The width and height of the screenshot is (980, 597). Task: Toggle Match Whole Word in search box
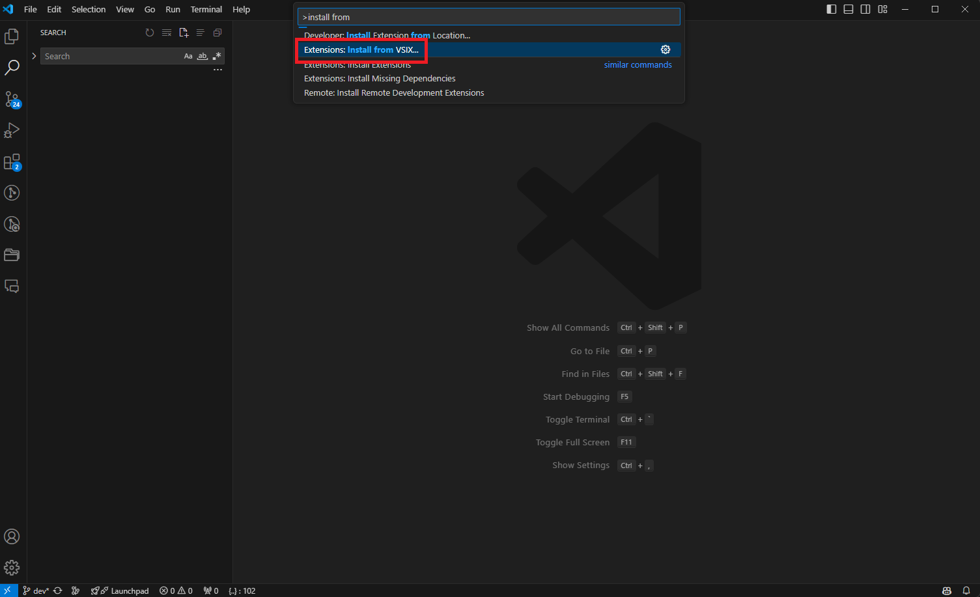click(x=203, y=56)
